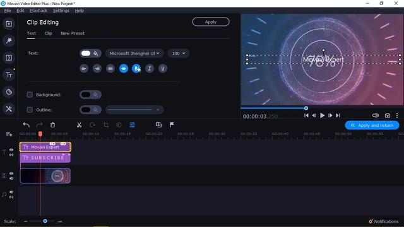Click the Redo arrow in timeline toolbar

(39, 125)
